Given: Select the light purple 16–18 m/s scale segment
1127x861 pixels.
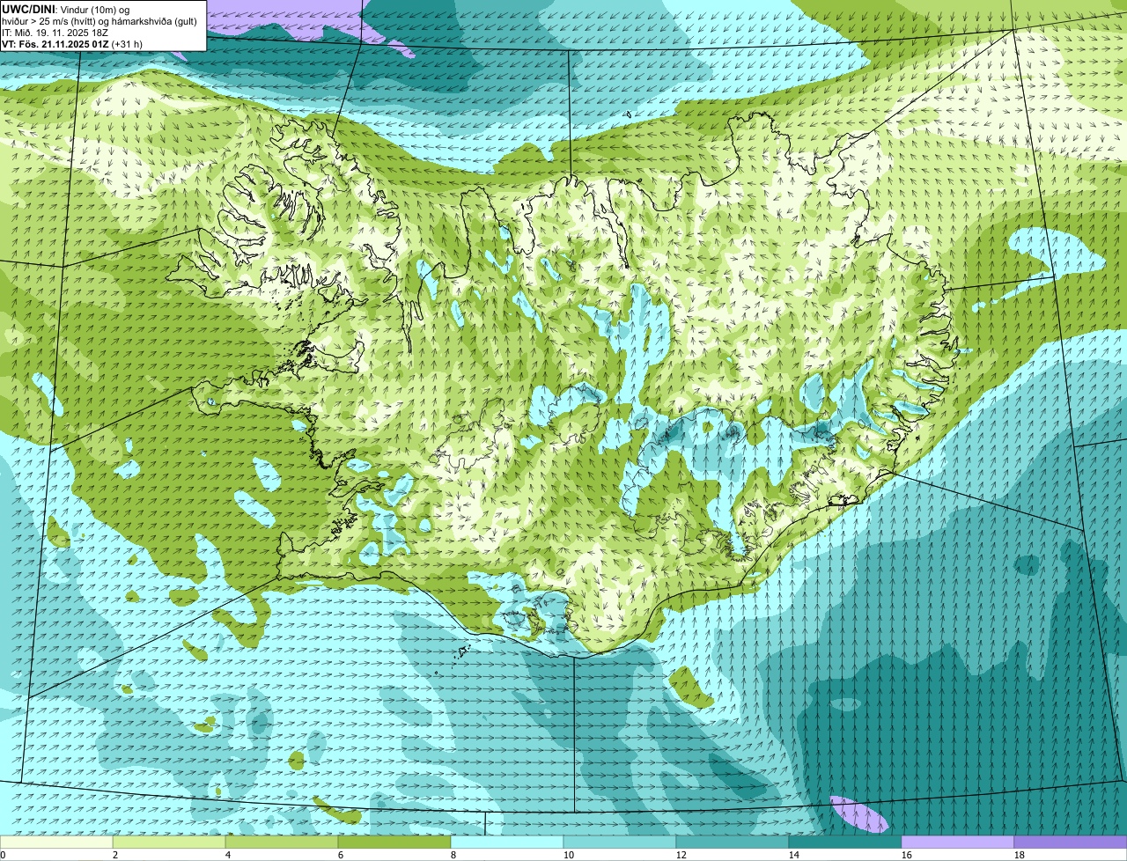Looking at the screenshot, I should tap(958, 842).
